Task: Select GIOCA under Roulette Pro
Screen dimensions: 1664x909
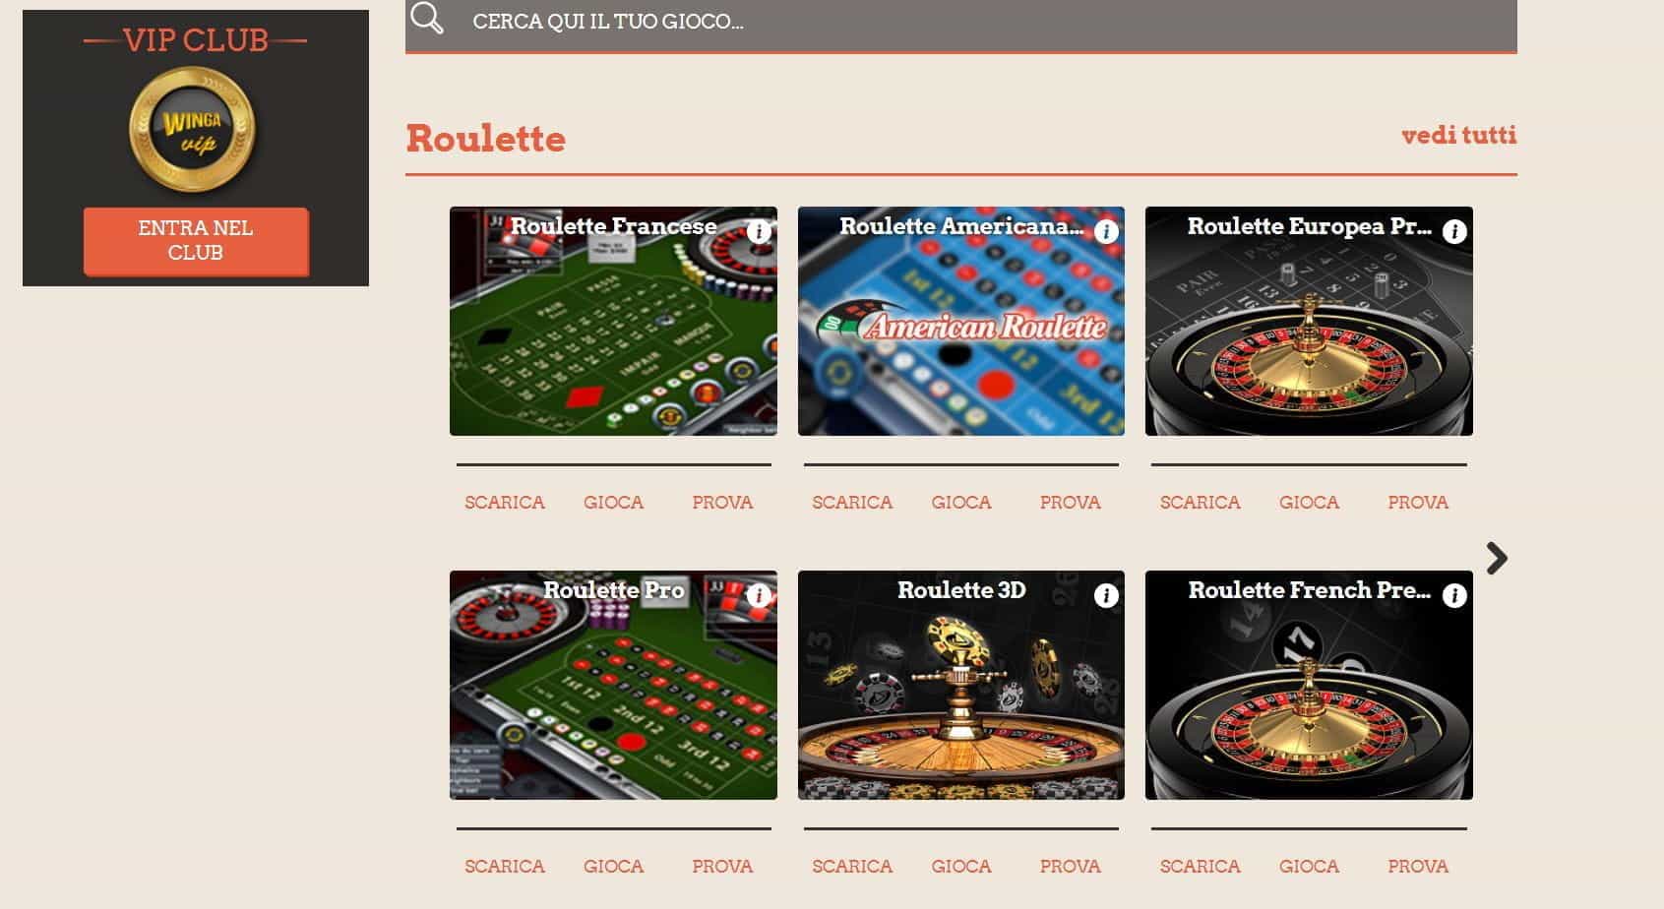Action: [x=613, y=866]
